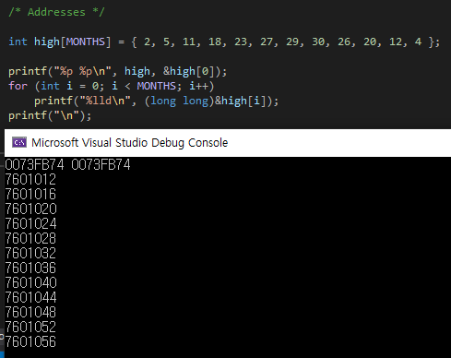Click console output 7601044
Viewport: 451px width, 358px height.
[30, 297]
